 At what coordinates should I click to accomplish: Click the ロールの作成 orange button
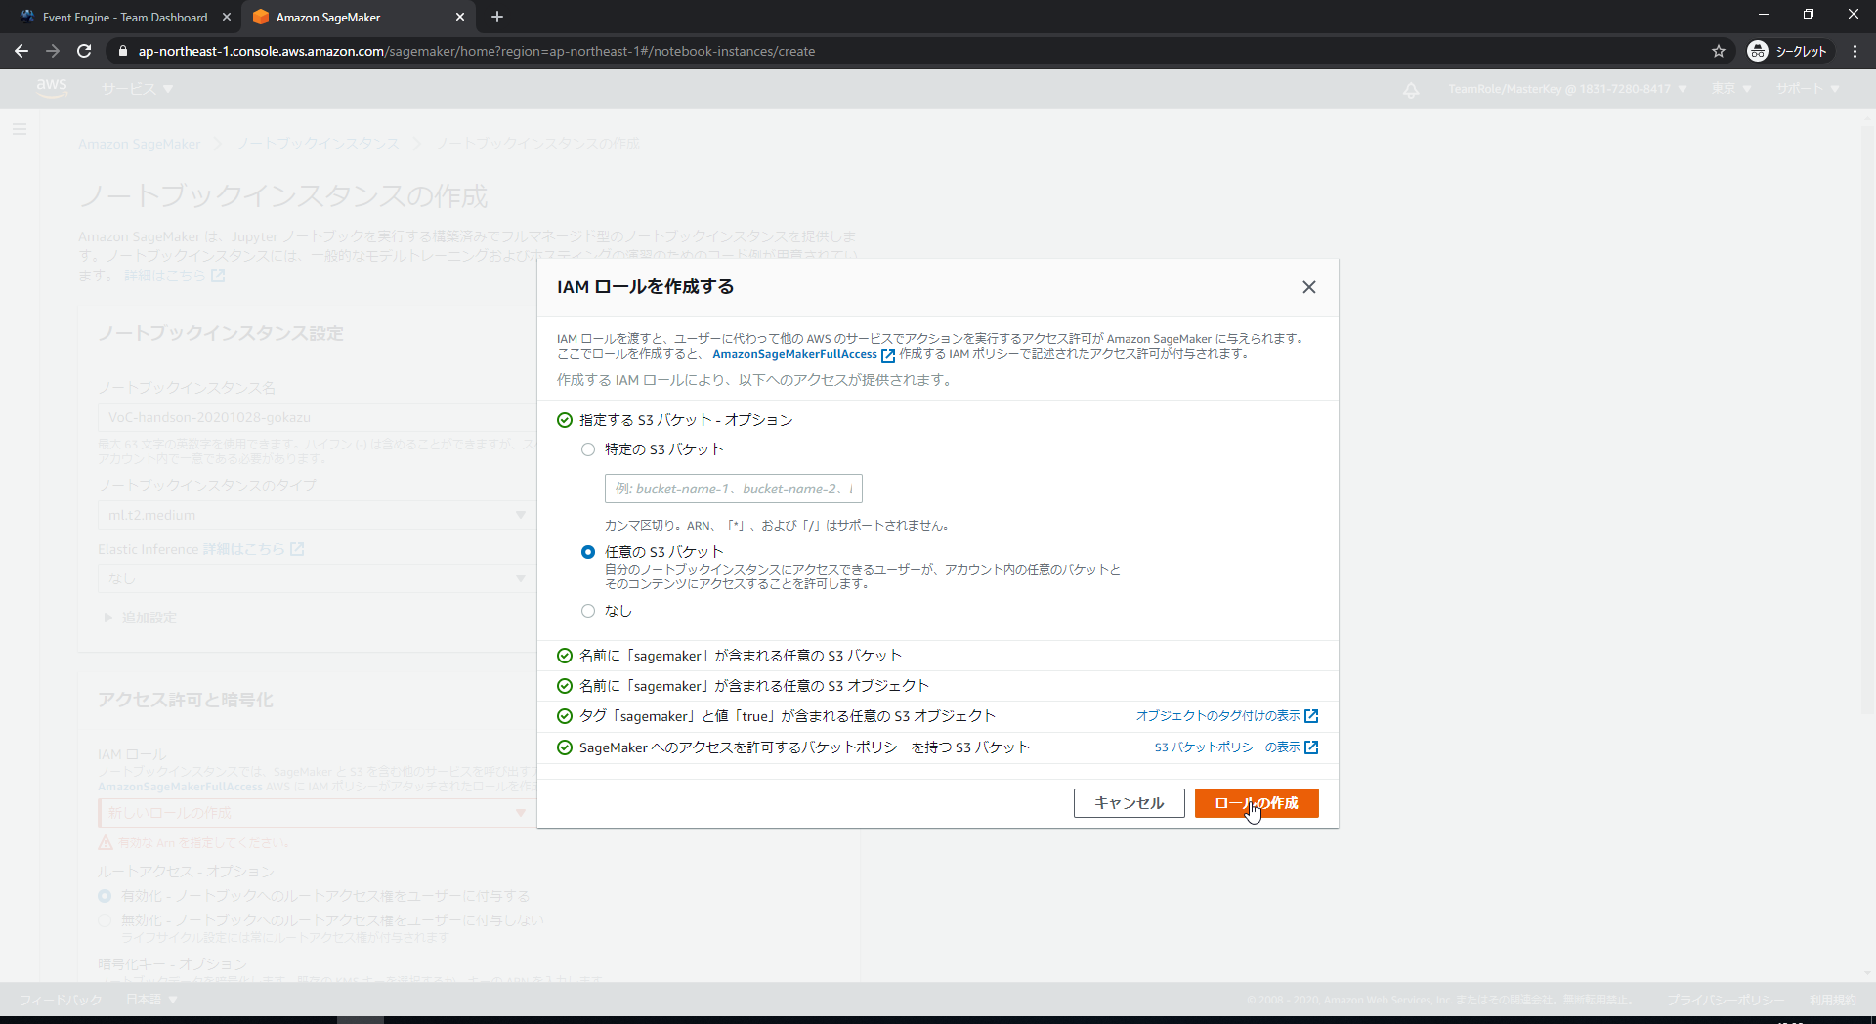(x=1257, y=803)
